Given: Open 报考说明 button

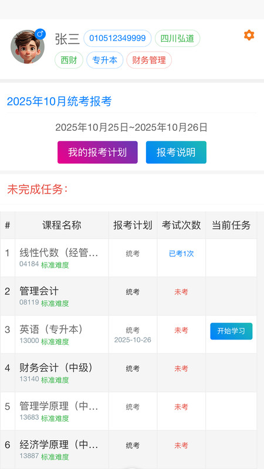Looking at the screenshot, I should pyautogui.click(x=176, y=152).
